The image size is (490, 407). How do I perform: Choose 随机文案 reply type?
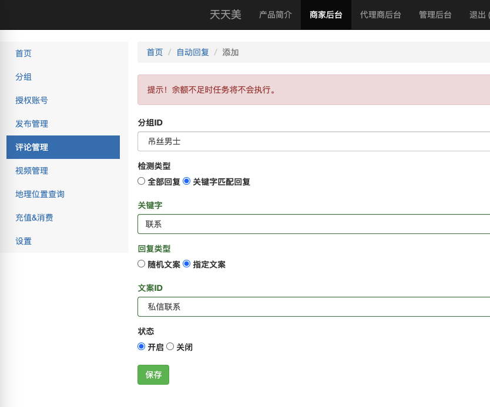click(142, 264)
